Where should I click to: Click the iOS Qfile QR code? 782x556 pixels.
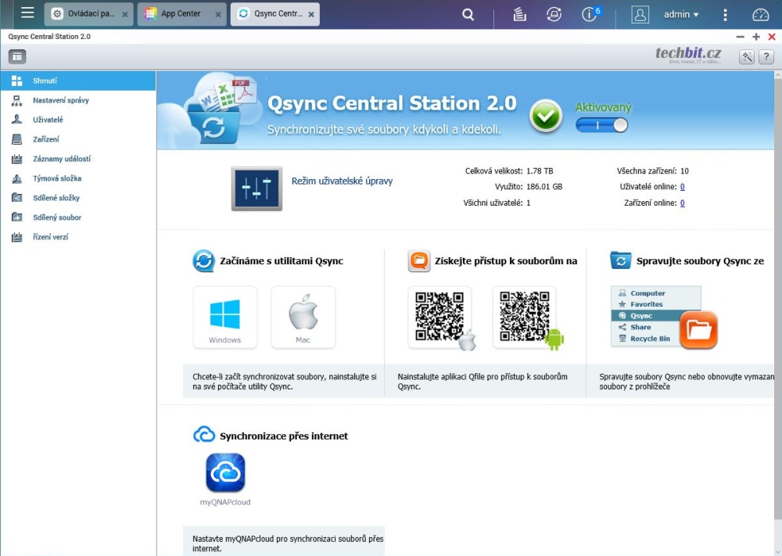(439, 316)
